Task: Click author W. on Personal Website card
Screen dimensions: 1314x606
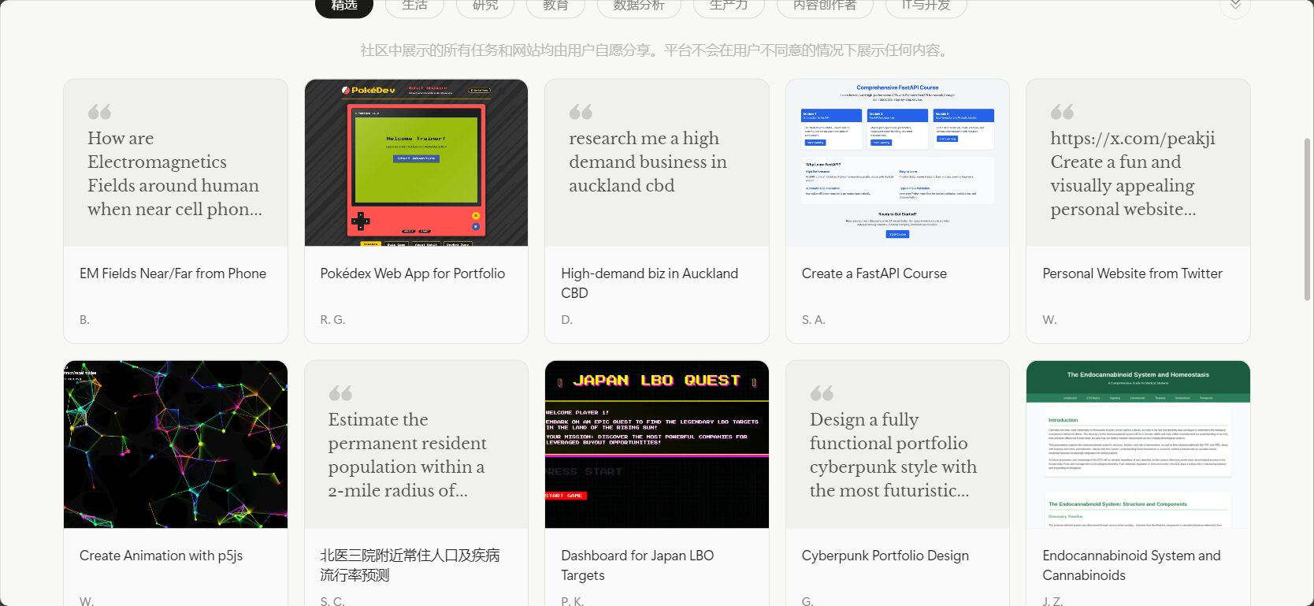Action: pyautogui.click(x=1049, y=320)
